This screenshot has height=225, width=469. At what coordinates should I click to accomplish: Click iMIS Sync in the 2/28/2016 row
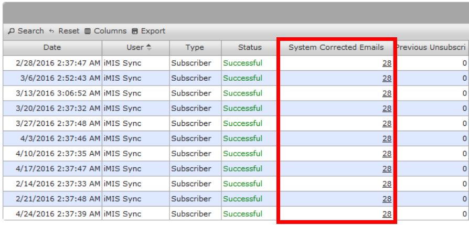[x=122, y=63]
